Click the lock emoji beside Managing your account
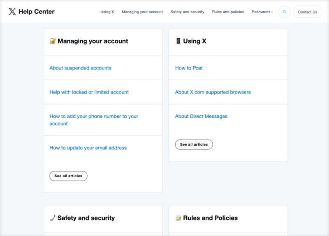This screenshot has width=329, height=236. pyautogui.click(x=53, y=41)
